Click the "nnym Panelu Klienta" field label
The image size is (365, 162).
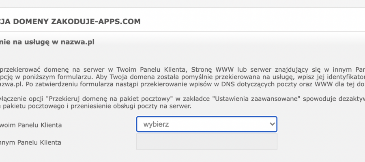pos(30,142)
